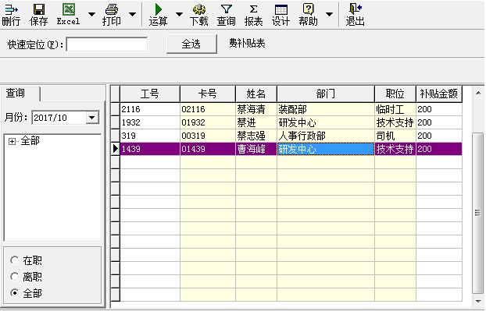Export using the Excel icon
Image resolution: width=486 pixels, height=311 pixels.
click(69, 15)
